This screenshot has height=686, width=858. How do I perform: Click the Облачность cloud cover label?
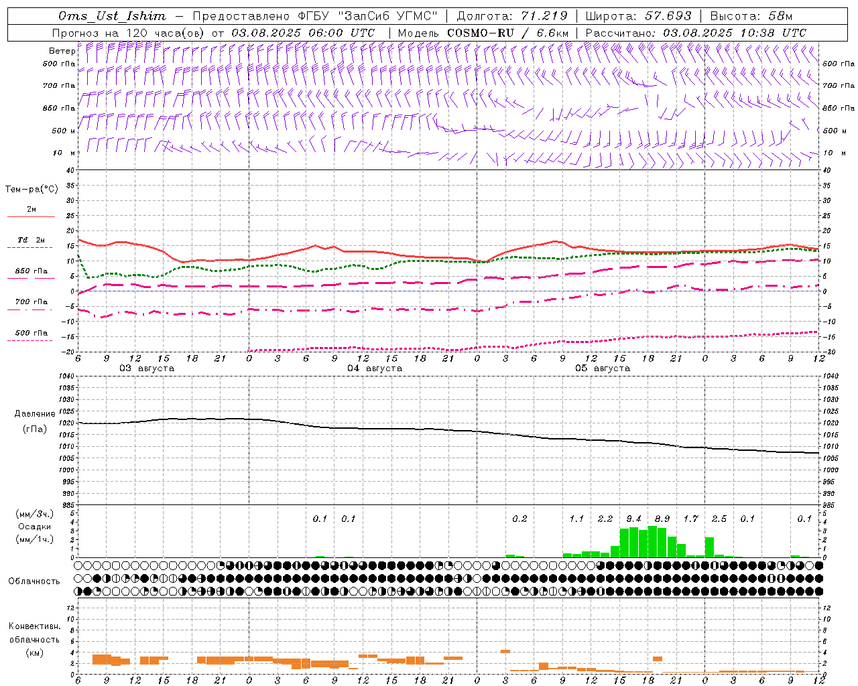tap(34, 581)
